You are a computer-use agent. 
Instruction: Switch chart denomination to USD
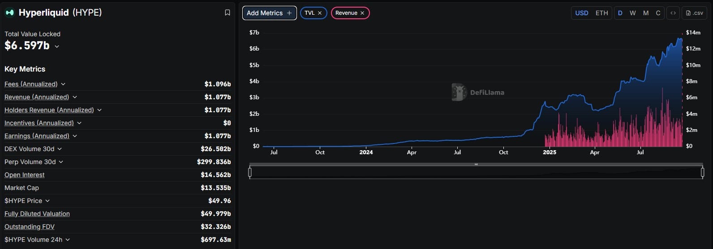[582, 13]
